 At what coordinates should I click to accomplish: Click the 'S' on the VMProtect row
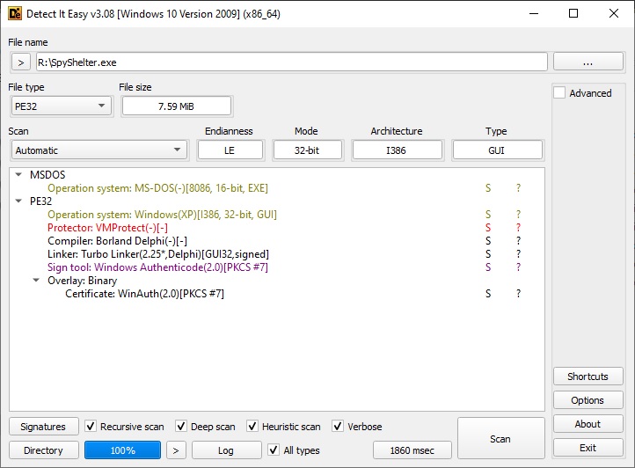[488, 228]
